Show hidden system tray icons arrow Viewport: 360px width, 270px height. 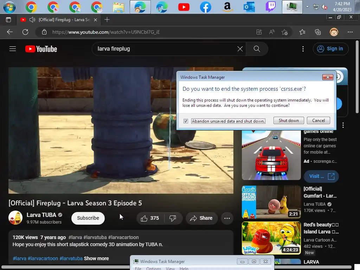pyautogui.click(x=307, y=7)
